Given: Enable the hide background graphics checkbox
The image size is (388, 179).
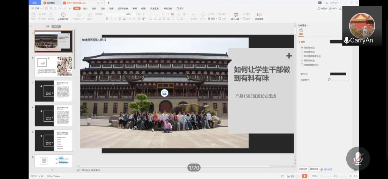Looking at the screenshot, I should (302, 64).
